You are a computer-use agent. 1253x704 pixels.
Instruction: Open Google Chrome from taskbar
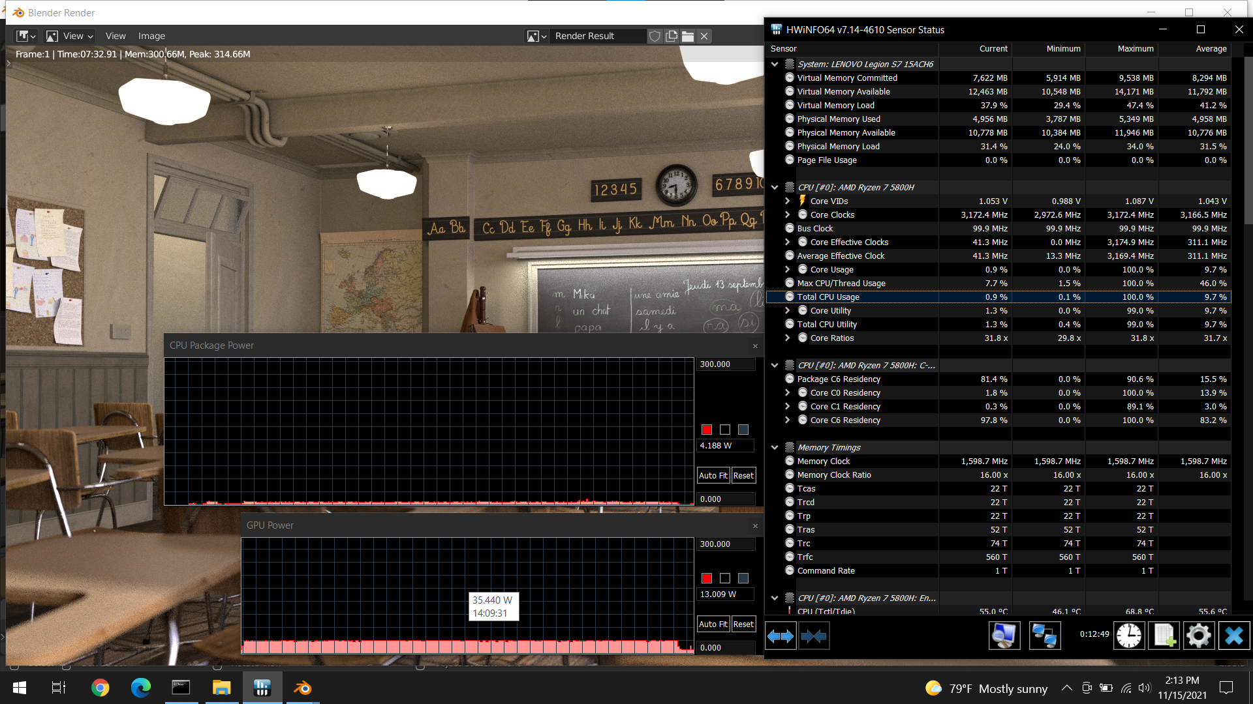point(100,688)
